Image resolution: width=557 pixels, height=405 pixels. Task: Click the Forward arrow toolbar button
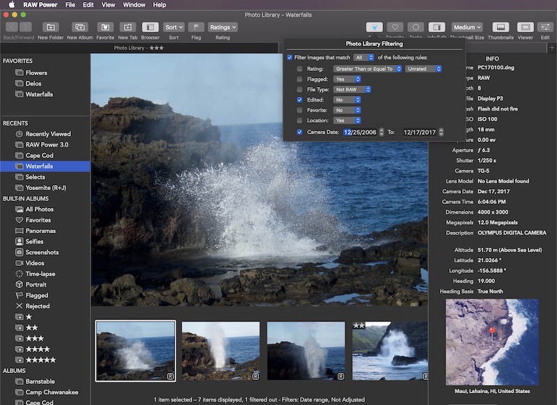[25, 27]
